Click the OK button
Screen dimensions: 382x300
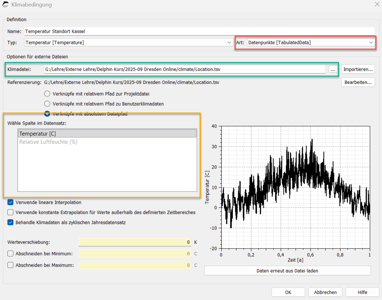[288, 292]
